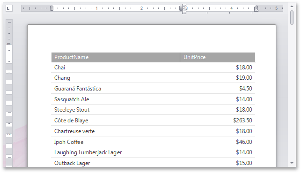Click scroll down arrow of vertical scrollbar

pyautogui.click(x=292, y=163)
